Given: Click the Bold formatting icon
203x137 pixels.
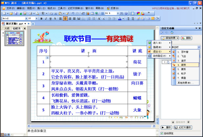Looking at the screenshot, I should [x=41, y=18].
